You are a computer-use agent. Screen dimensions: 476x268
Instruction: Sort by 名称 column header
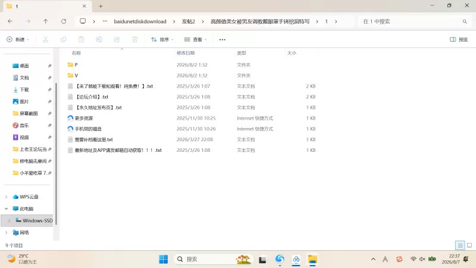tap(77, 53)
